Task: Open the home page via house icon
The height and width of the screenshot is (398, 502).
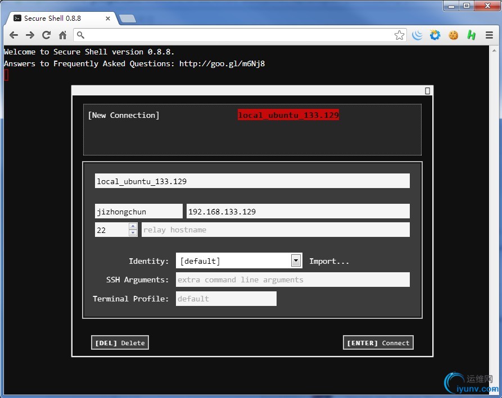Action: click(63, 35)
